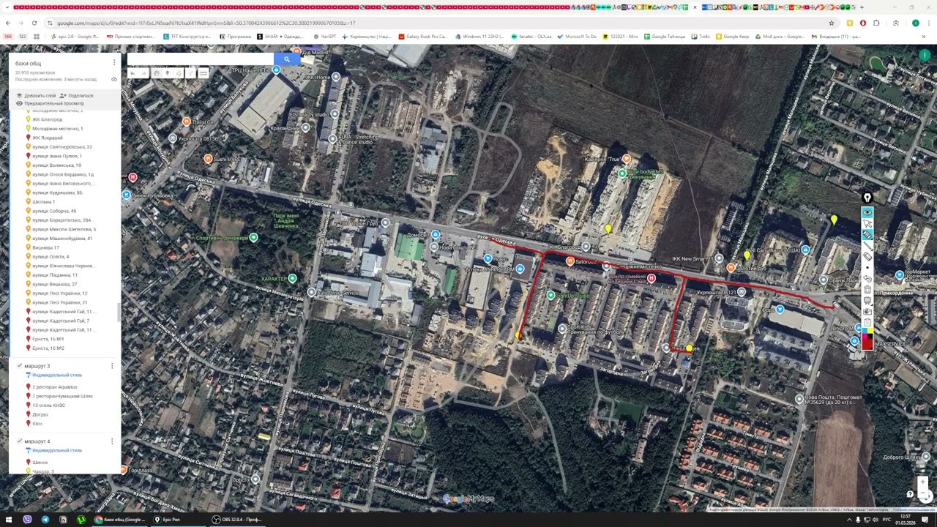
Task: Pick yellow color in Epic Pen palette
Action: point(870,330)
